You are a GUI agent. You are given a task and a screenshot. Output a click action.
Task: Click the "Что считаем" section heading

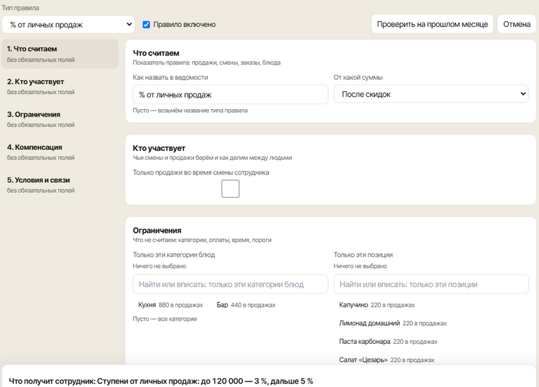(156, 53)
